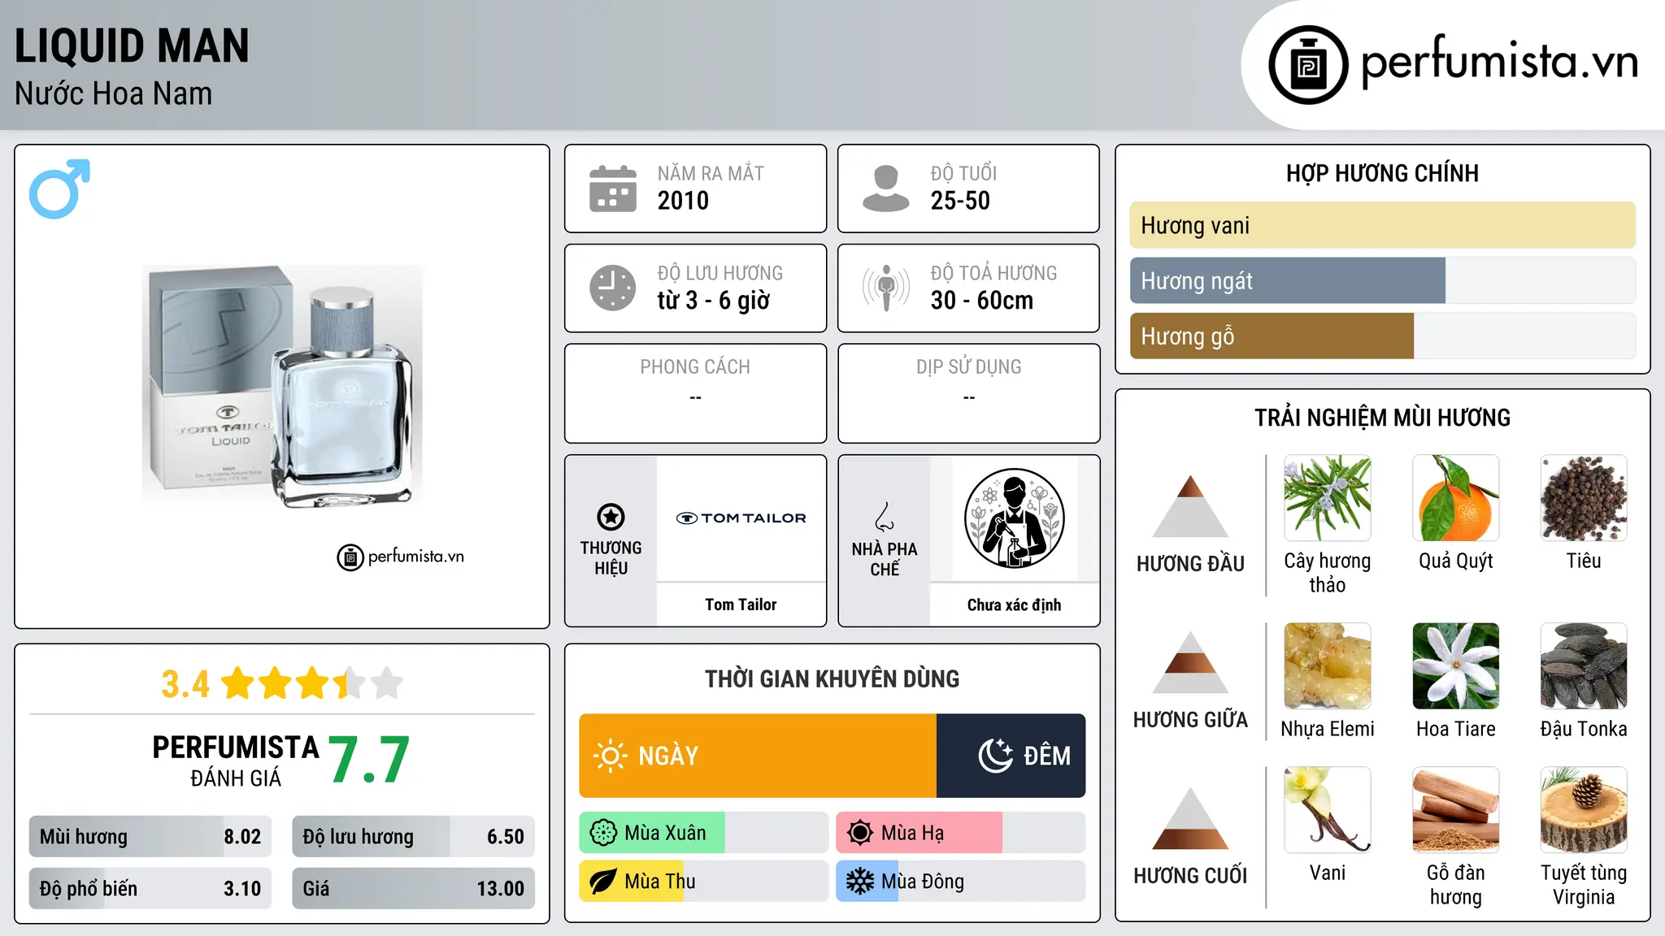
Task: Click the Độ lưu hương 6.50 score bar
Action: (413, 836)
